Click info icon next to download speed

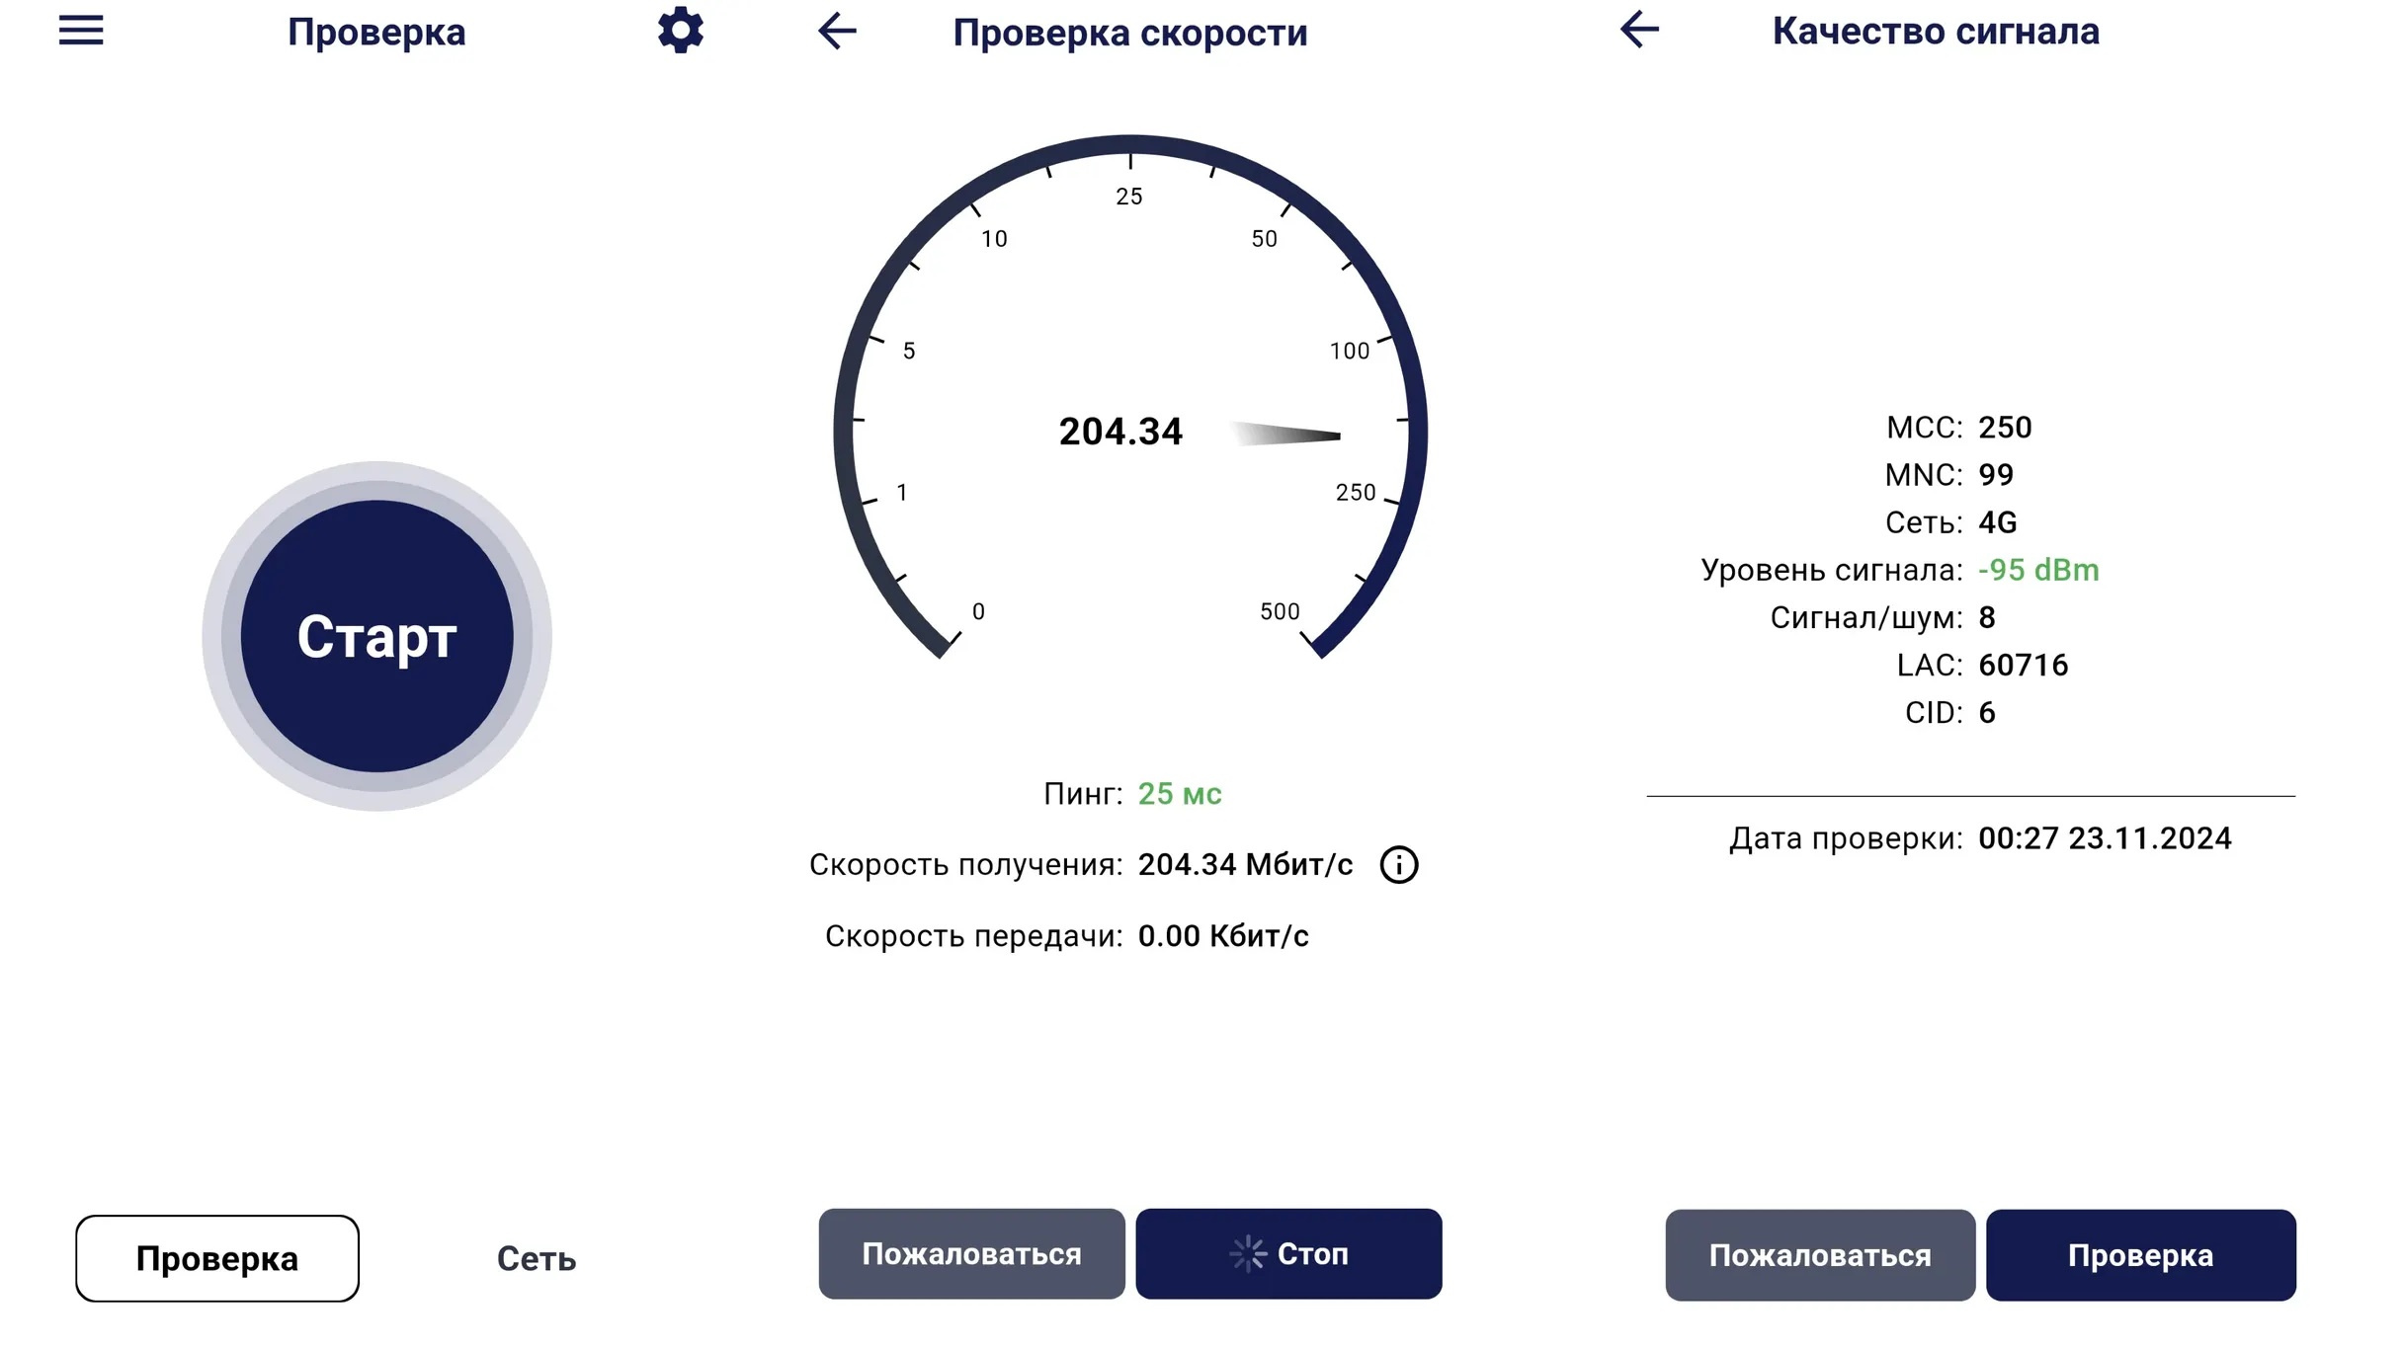(x=1398, y=865)
